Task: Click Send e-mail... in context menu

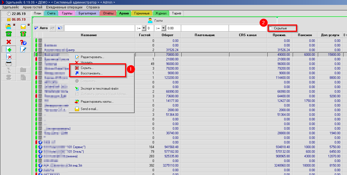Action: [89, 109]
